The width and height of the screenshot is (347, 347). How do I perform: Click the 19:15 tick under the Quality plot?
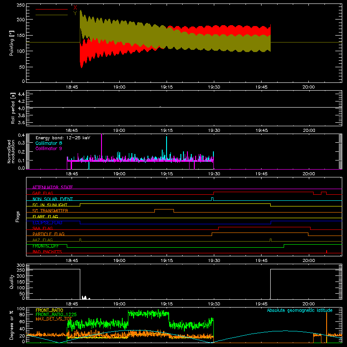(167, 304)
